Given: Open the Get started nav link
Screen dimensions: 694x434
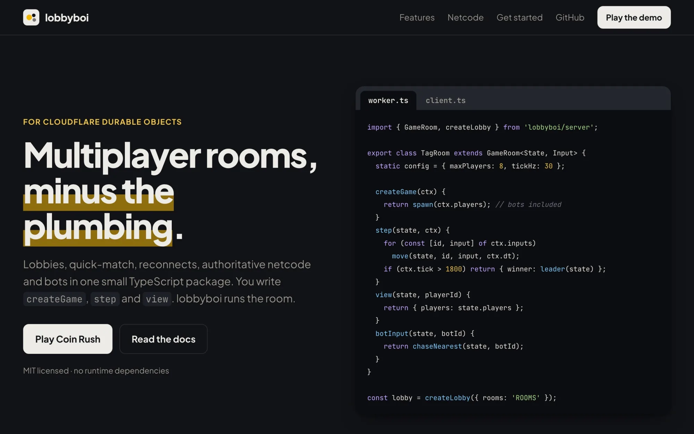Looking at the screenshot, I should click(x=519, y=17).
